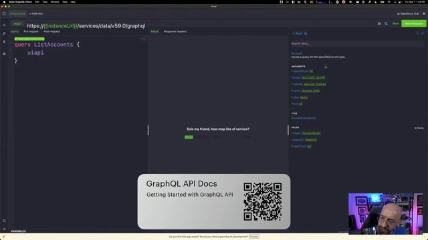
Task: Expand the VARIABLES panel
Action: pos(18,231)
